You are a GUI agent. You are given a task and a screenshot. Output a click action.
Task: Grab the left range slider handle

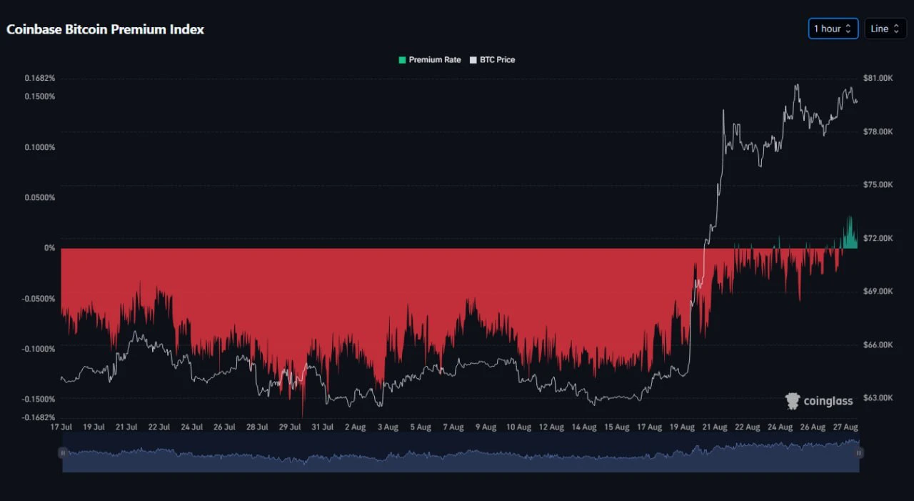click(63, 452)
